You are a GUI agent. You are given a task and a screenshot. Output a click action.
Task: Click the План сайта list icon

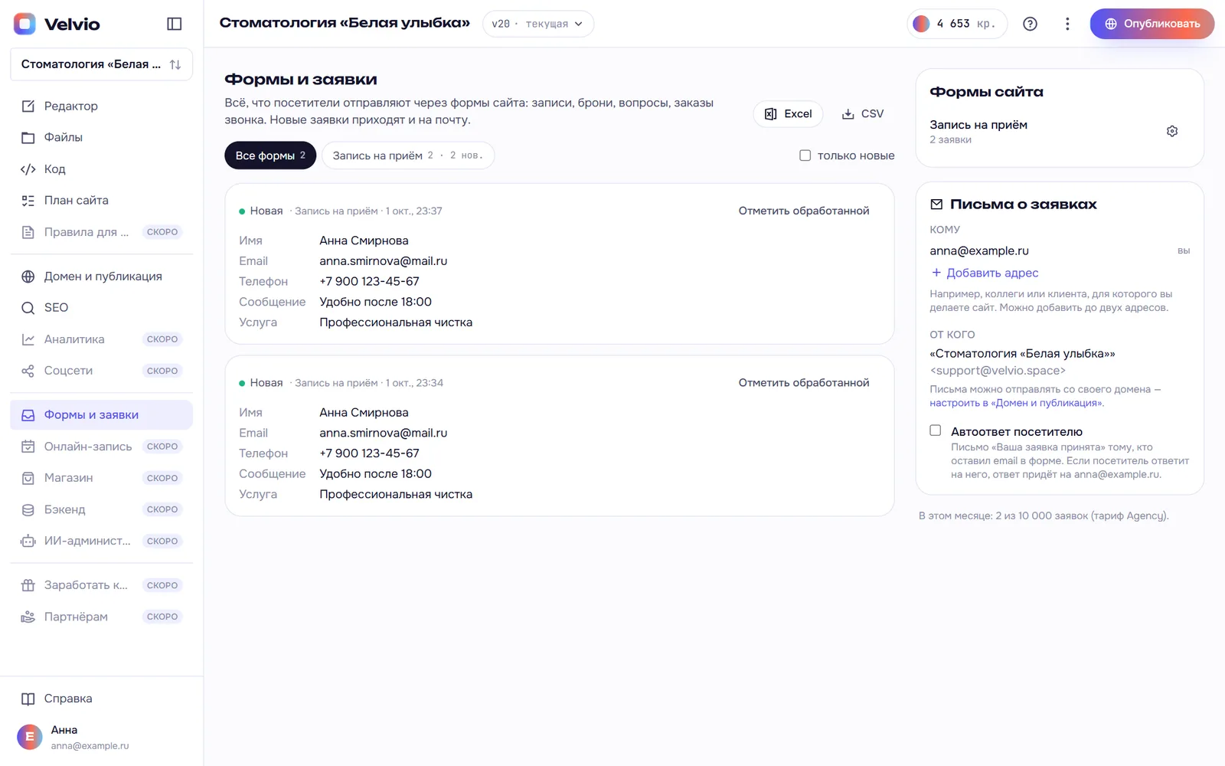(28, 200)
